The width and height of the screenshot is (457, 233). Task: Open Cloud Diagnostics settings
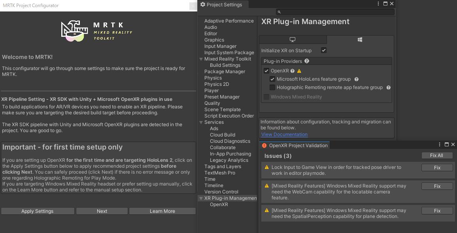point(230,141)
